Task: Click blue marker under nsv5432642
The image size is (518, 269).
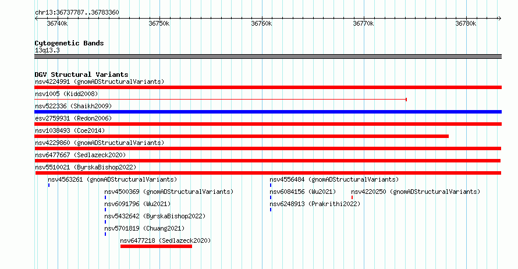Action: coord(105,222)
